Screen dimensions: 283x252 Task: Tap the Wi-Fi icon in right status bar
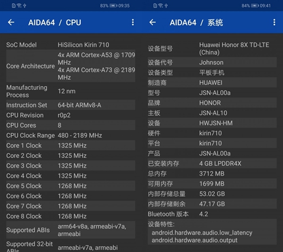click(160, 6)
